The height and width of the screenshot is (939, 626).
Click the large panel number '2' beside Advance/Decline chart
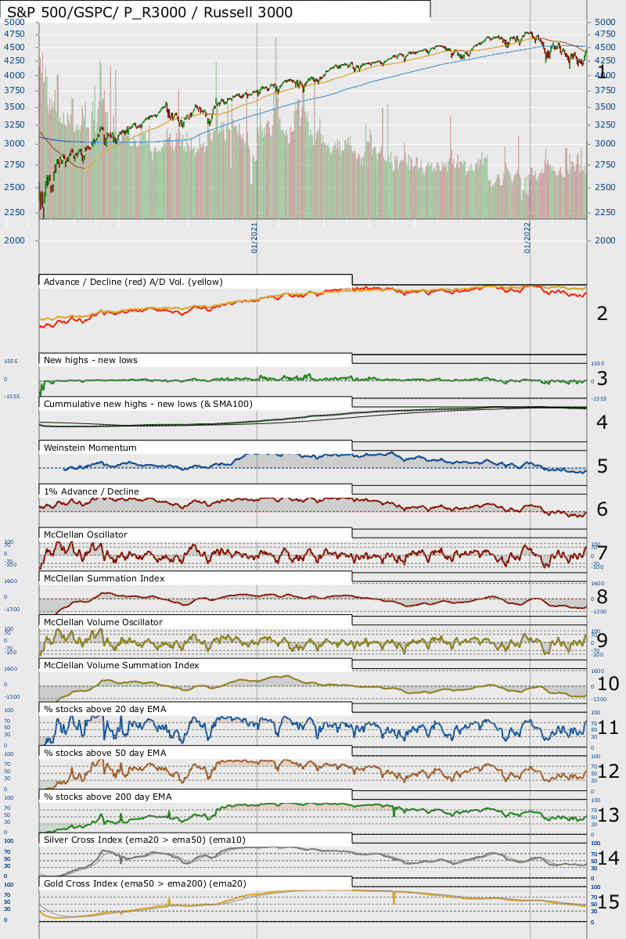tap(602, 315)
